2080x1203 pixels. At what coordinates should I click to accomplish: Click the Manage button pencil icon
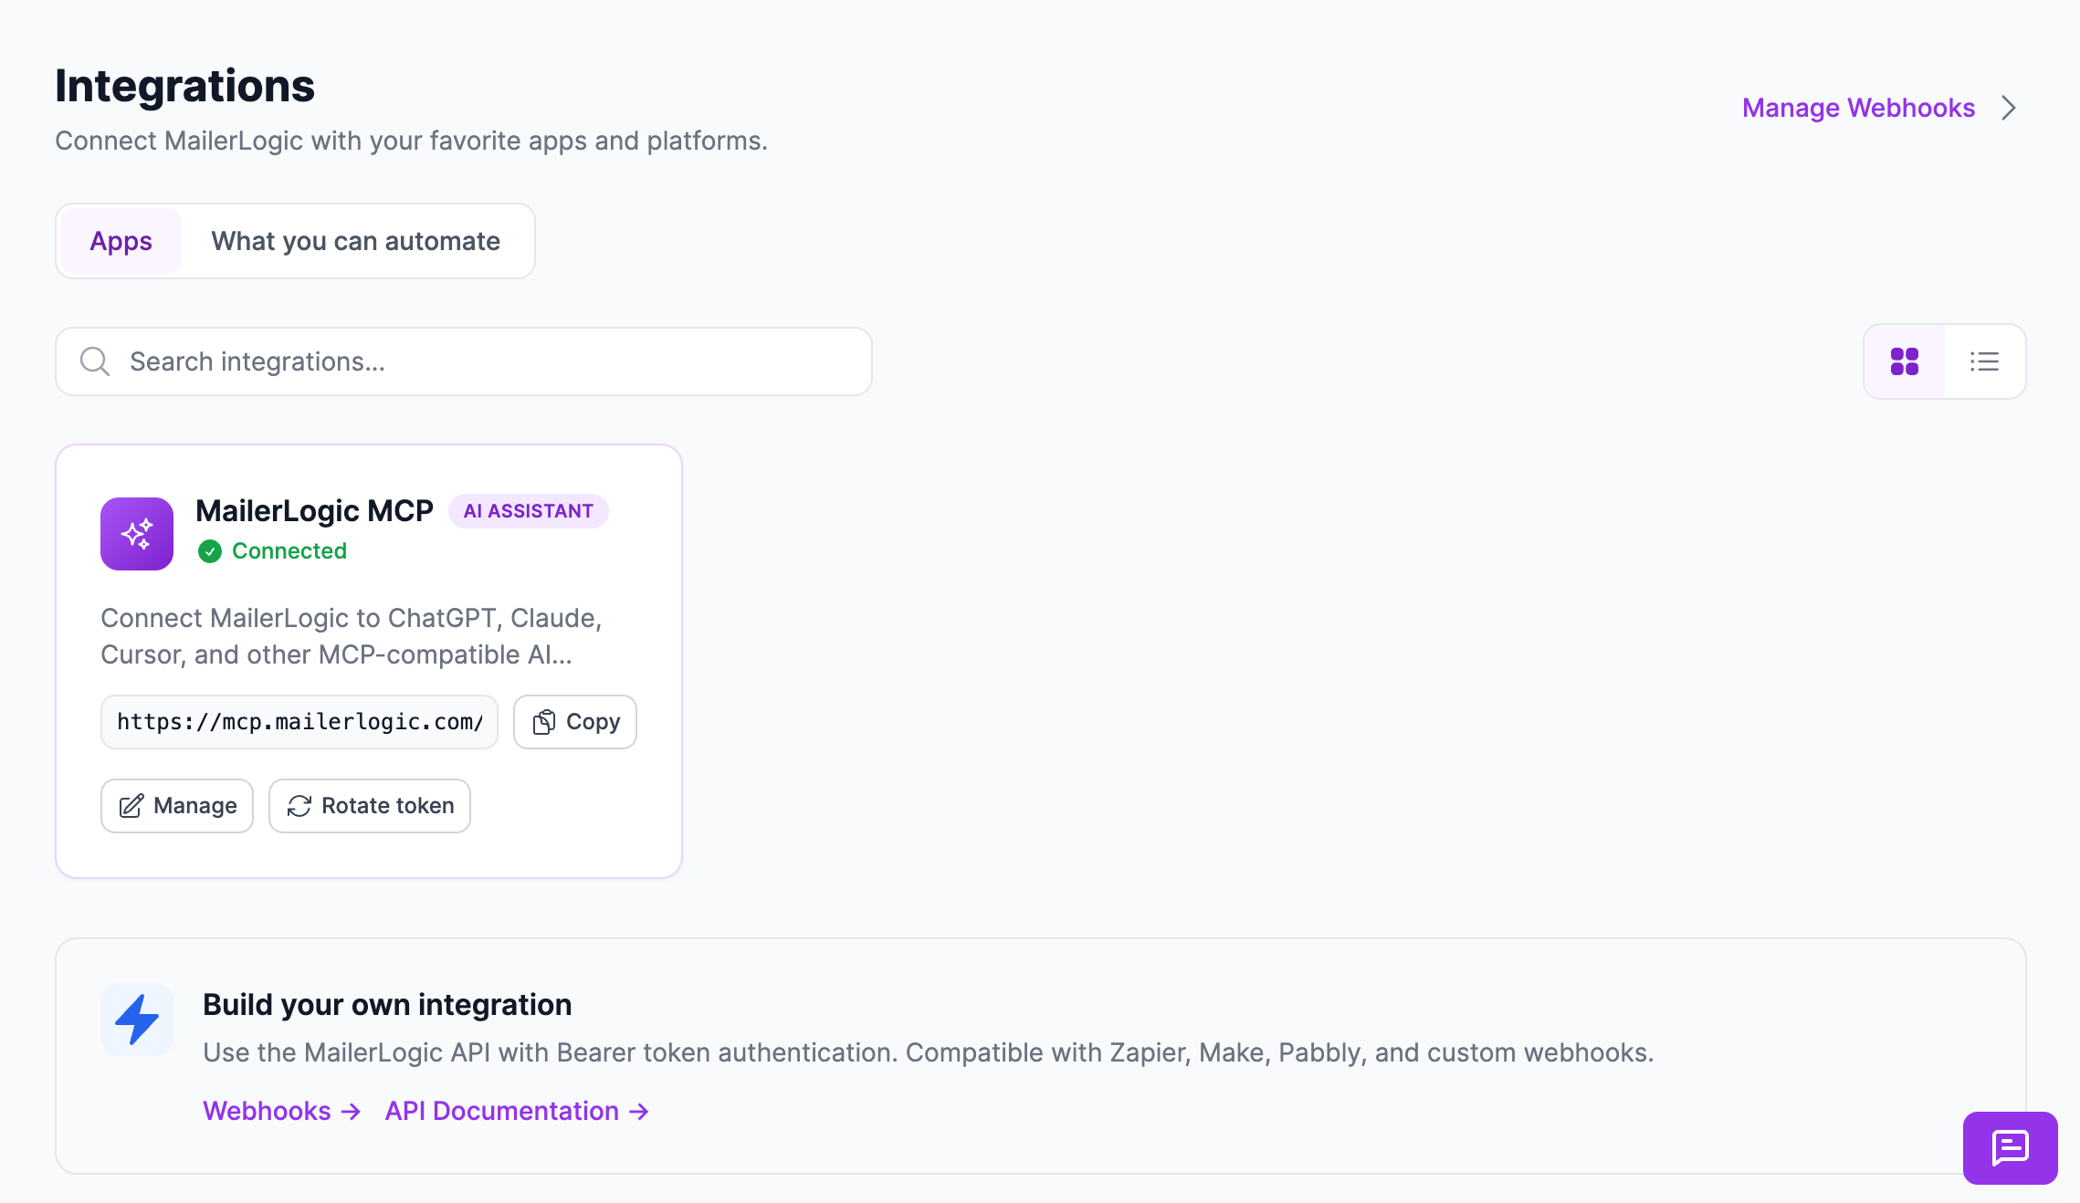pyautogui.click(x=131, y=806)
